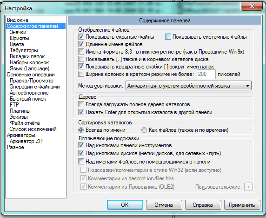The image size is (266, 218).
Task: Select Всегда по имени radio option
Action: coord(81,130)
